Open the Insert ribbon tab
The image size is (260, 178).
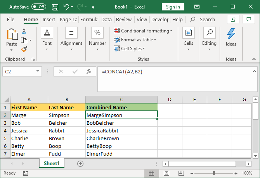pyautogui.click(x=49, y=19)
